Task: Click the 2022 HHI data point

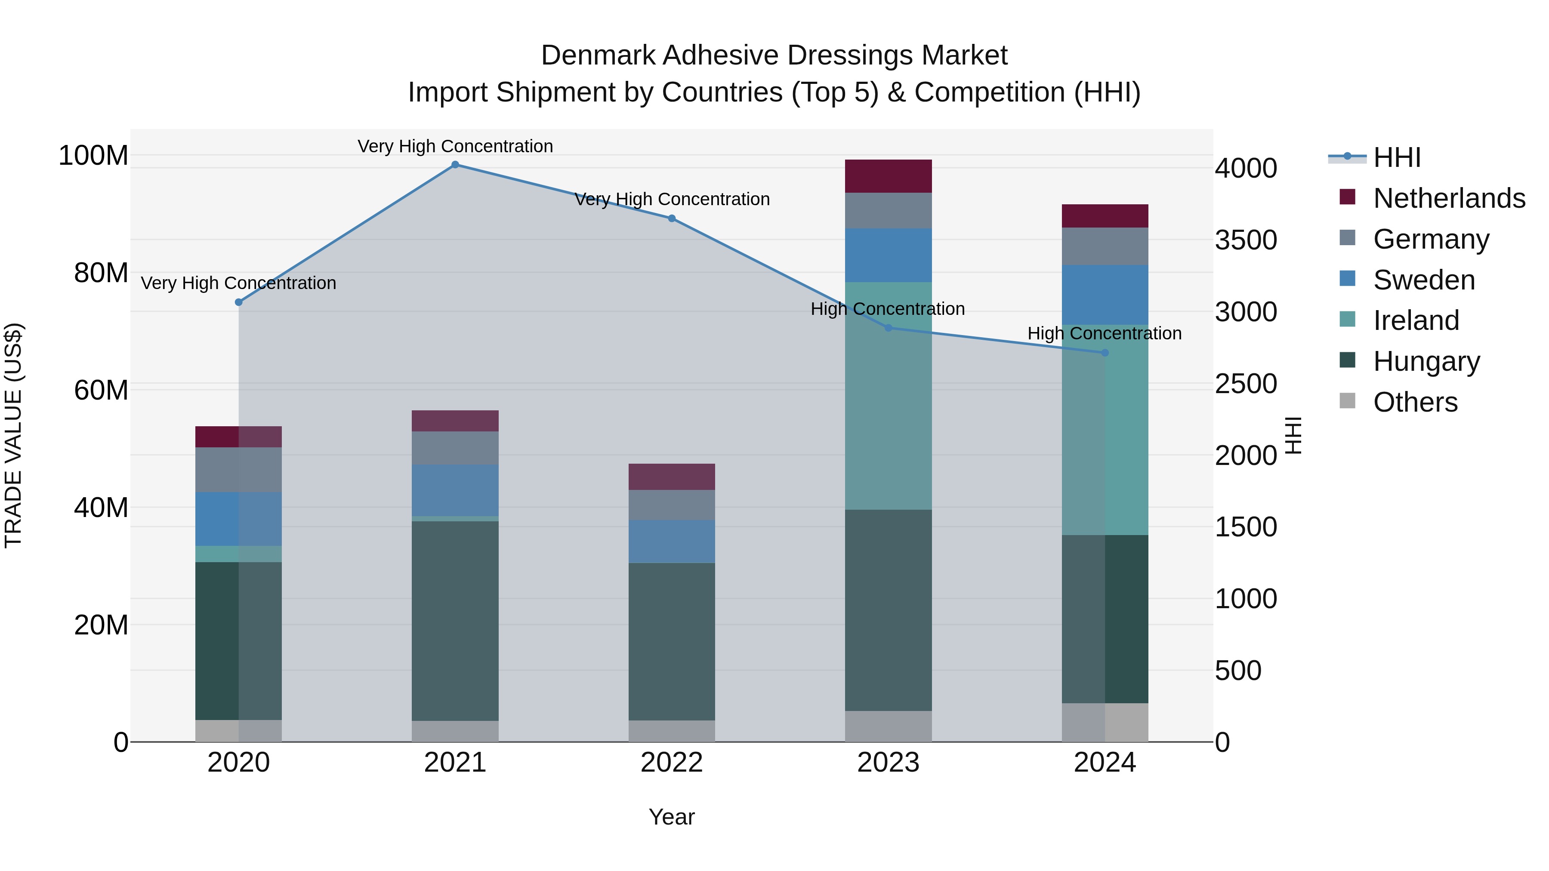Action: [672, 218]
